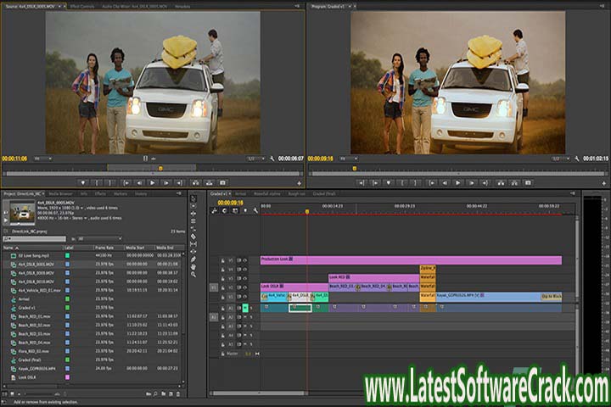611x407 pixels.
Task: Click the Project panel search field
Action: point(35,239)
